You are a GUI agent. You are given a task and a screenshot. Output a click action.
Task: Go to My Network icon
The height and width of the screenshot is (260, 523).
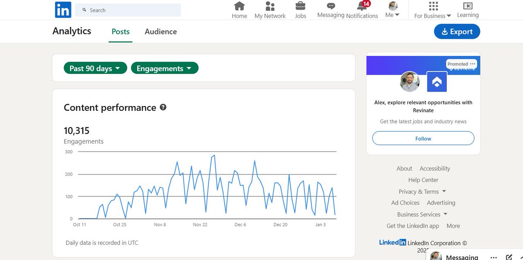click(270, 6)
